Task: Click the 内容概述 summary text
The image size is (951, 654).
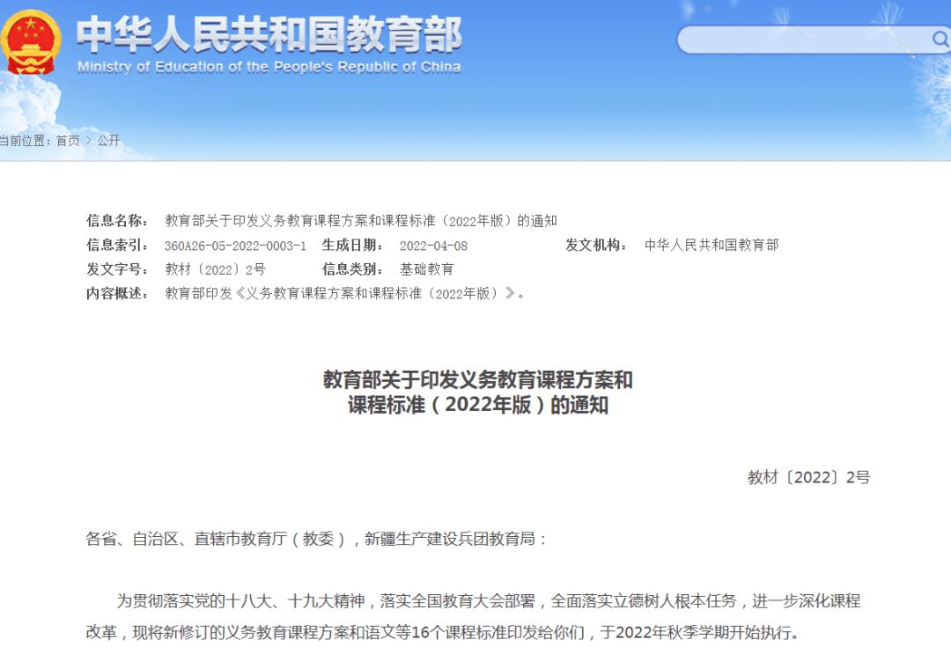Action: (x=345, y=294)
